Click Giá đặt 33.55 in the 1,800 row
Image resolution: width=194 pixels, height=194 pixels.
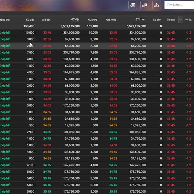pyautogui.click(x=47, y=66)
